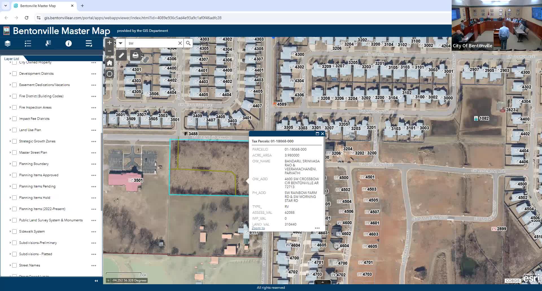The height and width of the screenshot is (291, 542).
Task: Open the About info icon
Action: (69, 43)
